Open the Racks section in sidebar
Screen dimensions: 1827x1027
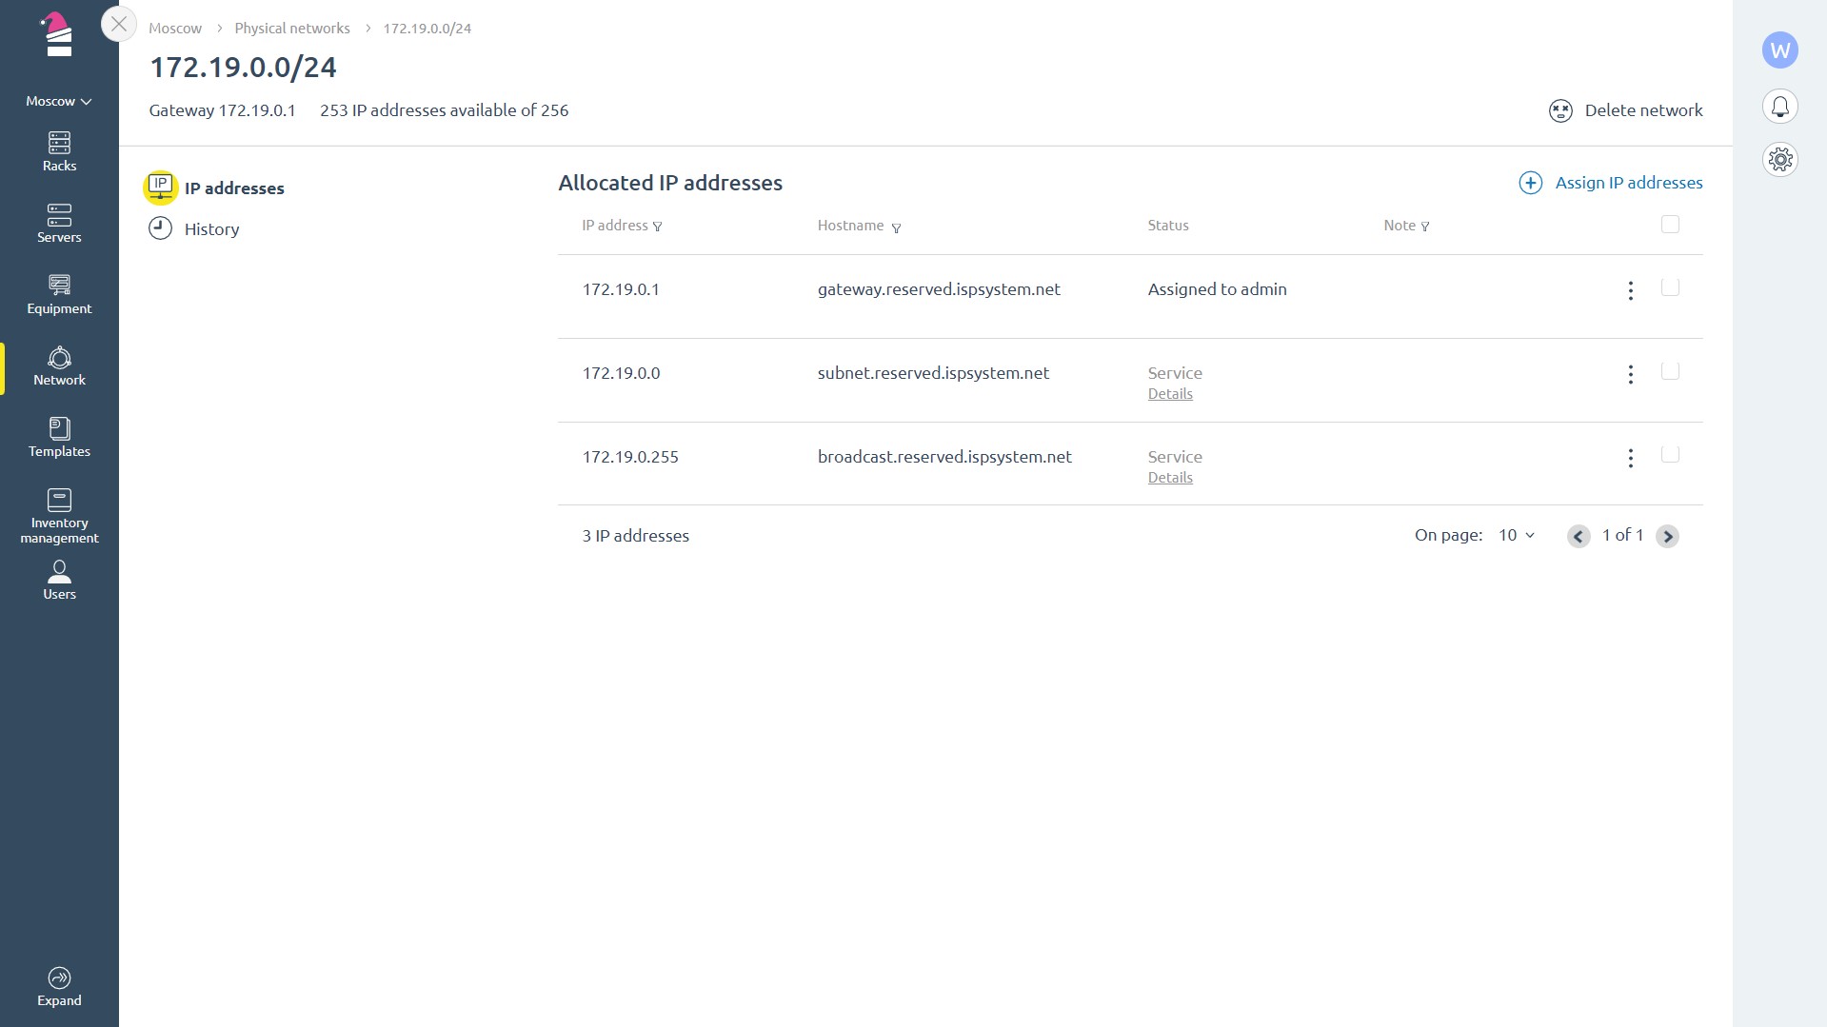pyautogui.click(x=59, y=152)
